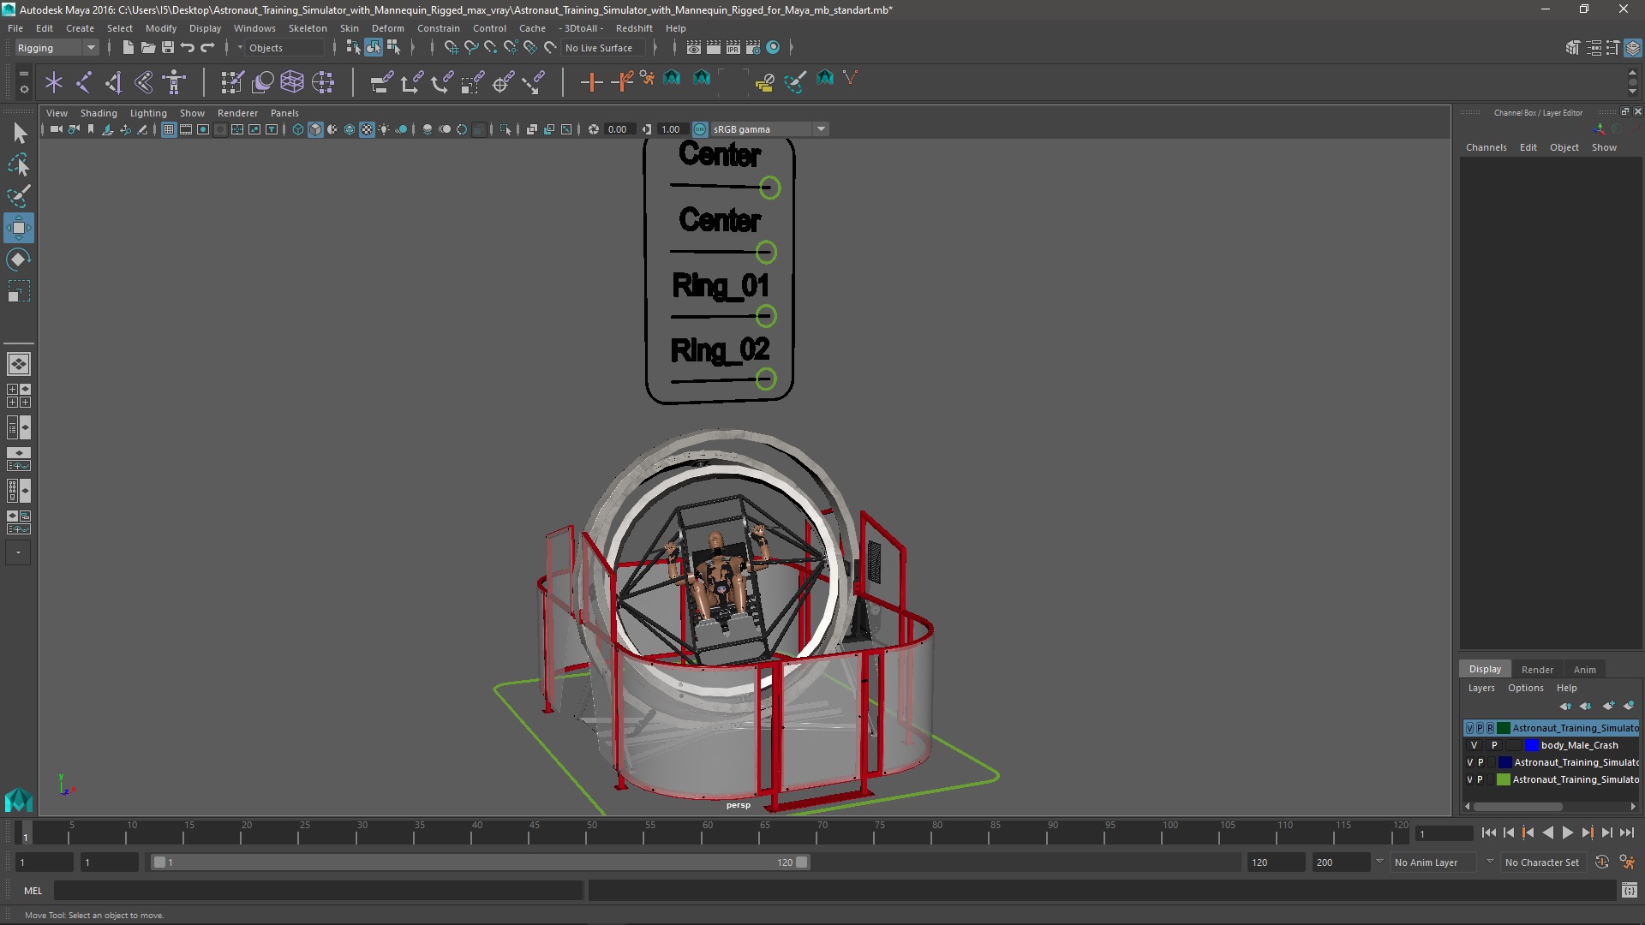Start IPR render
Image resolution: width=1645 pixels, height=925 pixels.
click(x=733, y=48)
